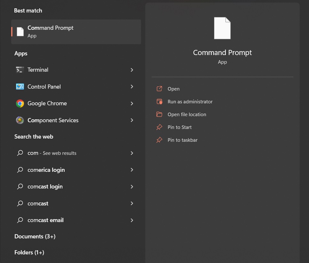Click the Component Services icon
309x263 pixels.
[x=20, y=120]
